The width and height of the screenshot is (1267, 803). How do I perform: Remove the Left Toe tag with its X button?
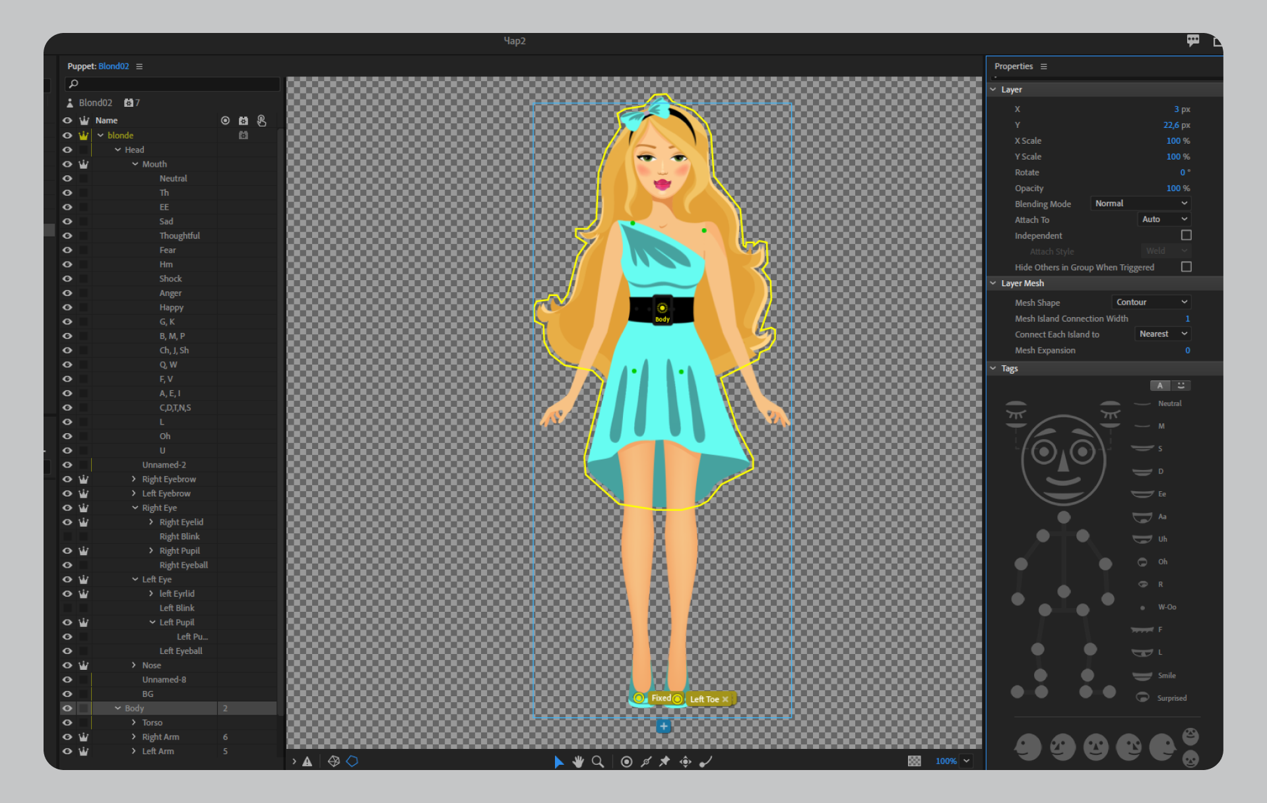[726, 699]
